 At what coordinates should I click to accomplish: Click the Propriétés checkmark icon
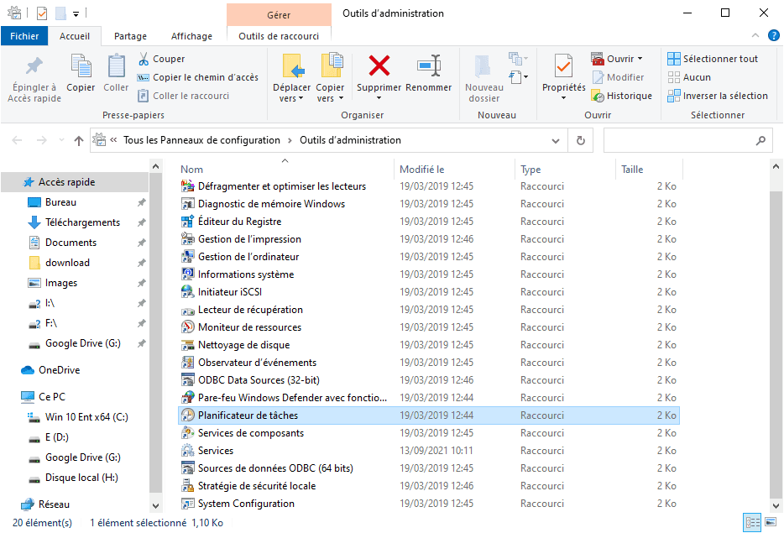(563, 66)
